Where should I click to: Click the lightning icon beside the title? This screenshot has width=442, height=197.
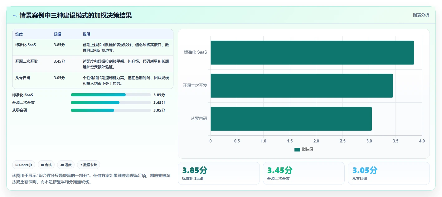[x=15, y=16]
